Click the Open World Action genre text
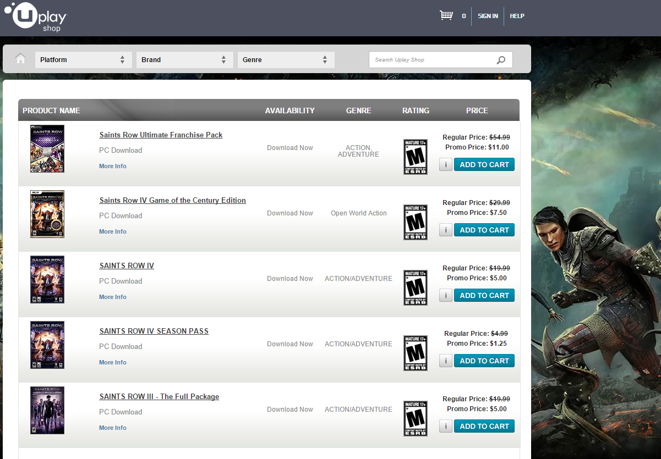This screenshot has height=459, width=661. 359,213
